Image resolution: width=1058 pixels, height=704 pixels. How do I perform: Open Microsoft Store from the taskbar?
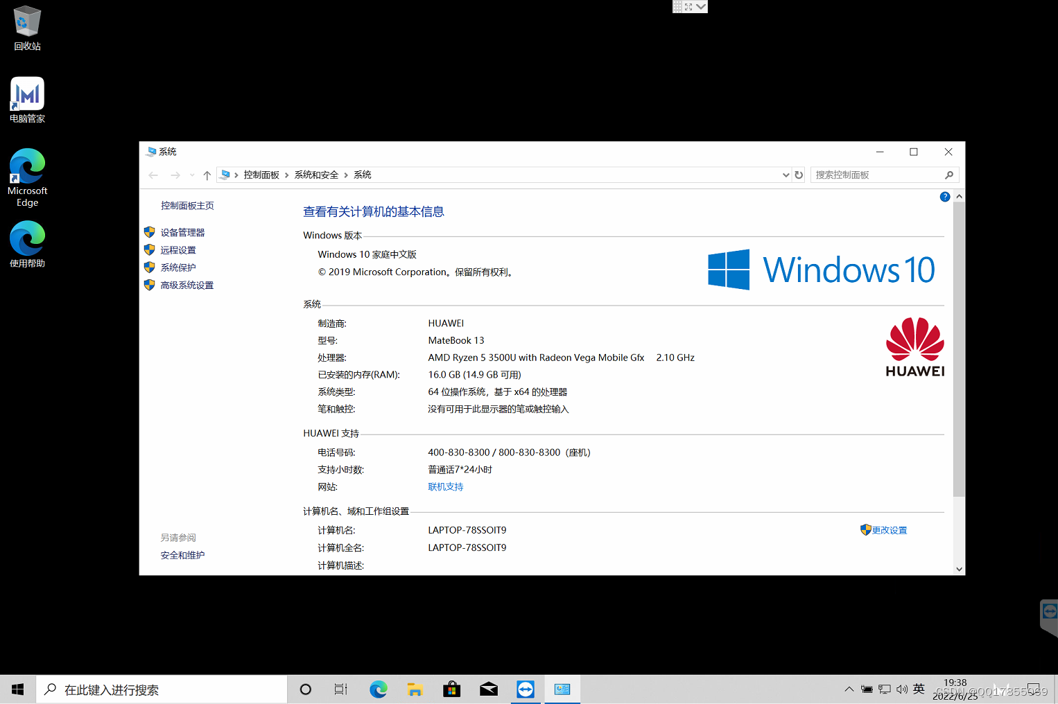452,689
